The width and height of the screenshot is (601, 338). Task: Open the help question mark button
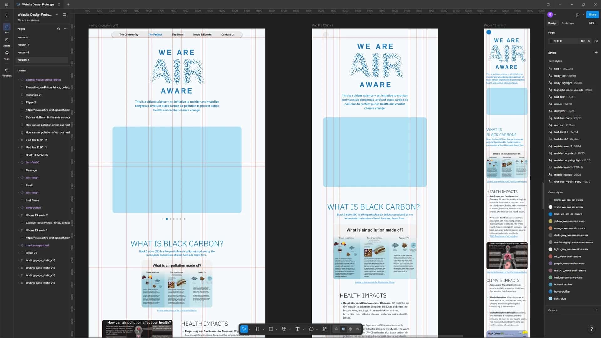coord(591,329)
